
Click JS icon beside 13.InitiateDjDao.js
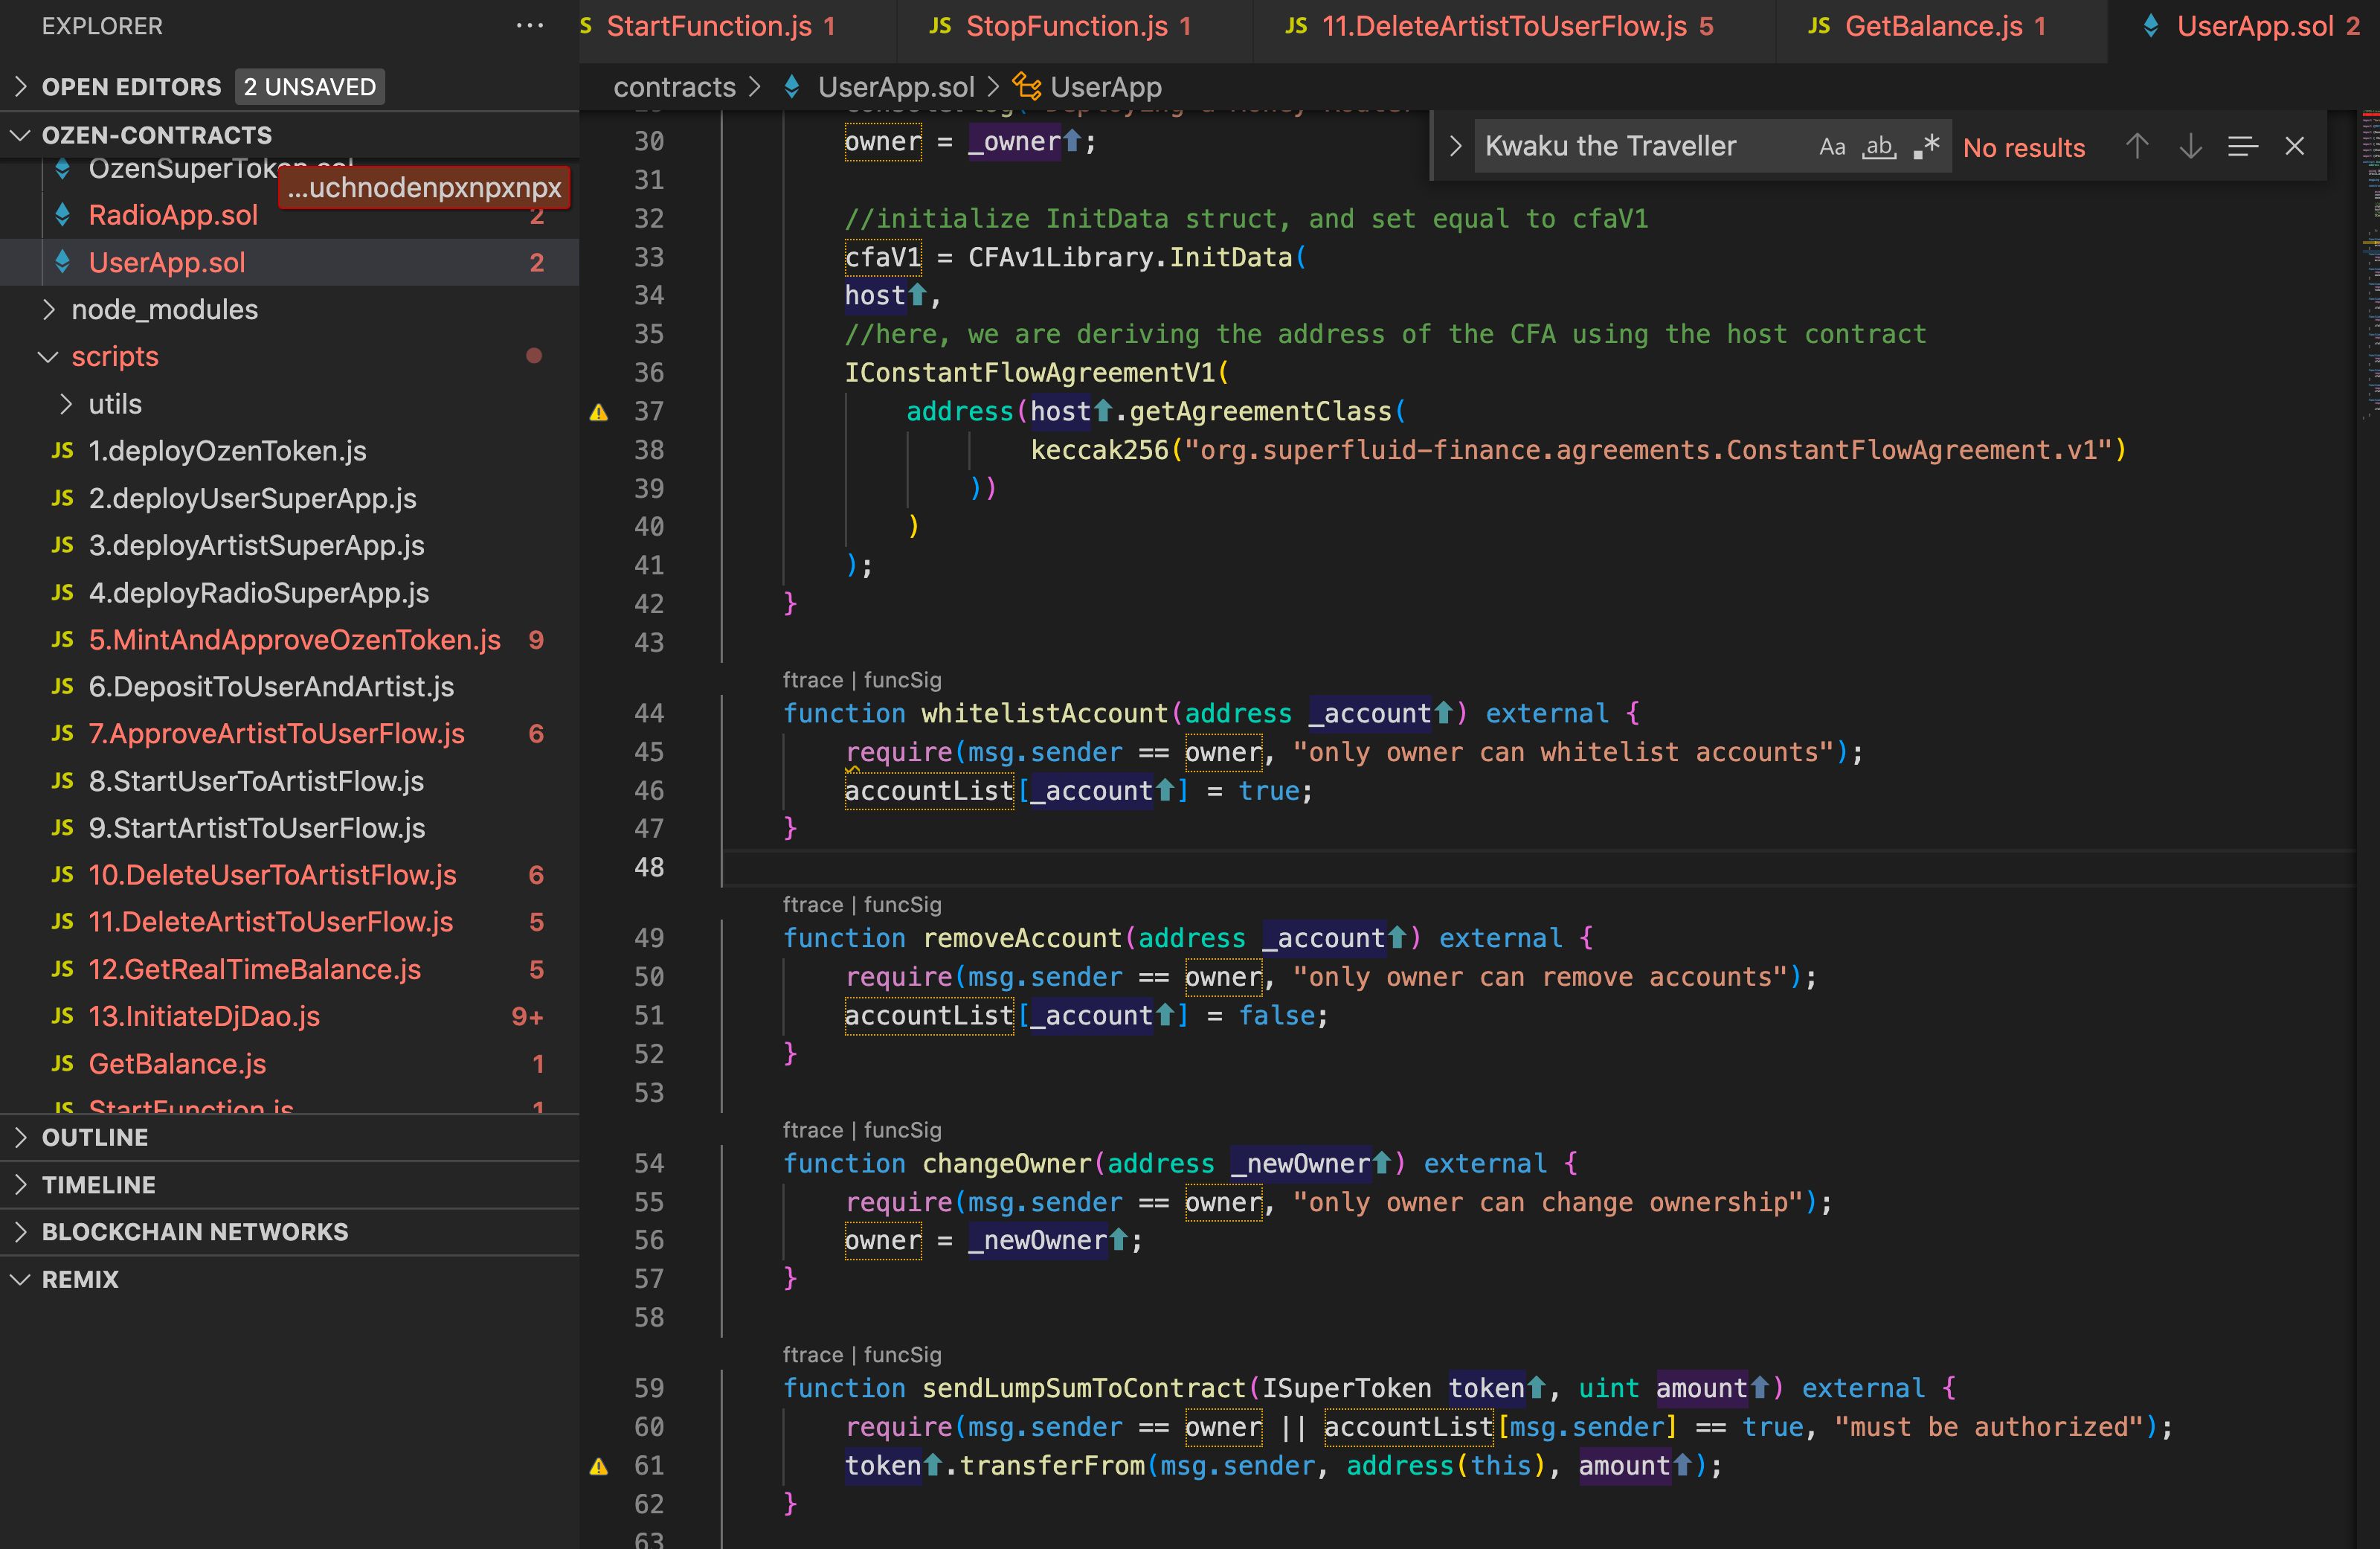click(x=63, y=1016)
